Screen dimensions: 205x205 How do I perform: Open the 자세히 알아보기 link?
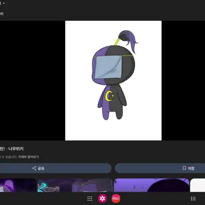click(28, 157)
